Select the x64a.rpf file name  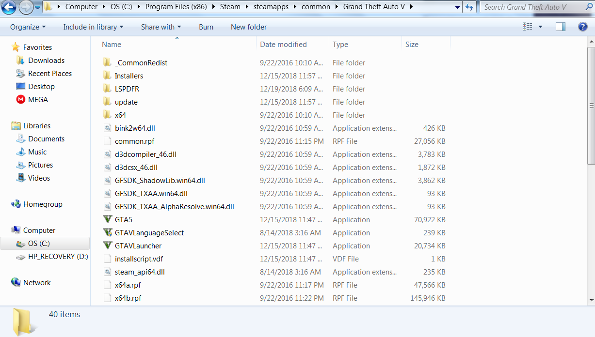point(128,285)
